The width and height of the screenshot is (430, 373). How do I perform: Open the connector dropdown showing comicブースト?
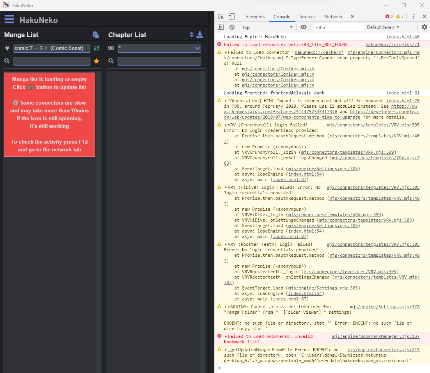point(52,48)
